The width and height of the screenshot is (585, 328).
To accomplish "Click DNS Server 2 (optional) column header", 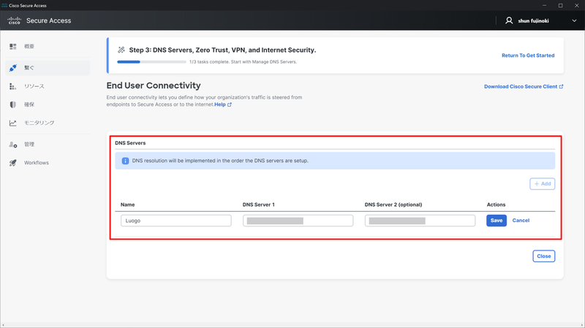I will pos(393,205).
